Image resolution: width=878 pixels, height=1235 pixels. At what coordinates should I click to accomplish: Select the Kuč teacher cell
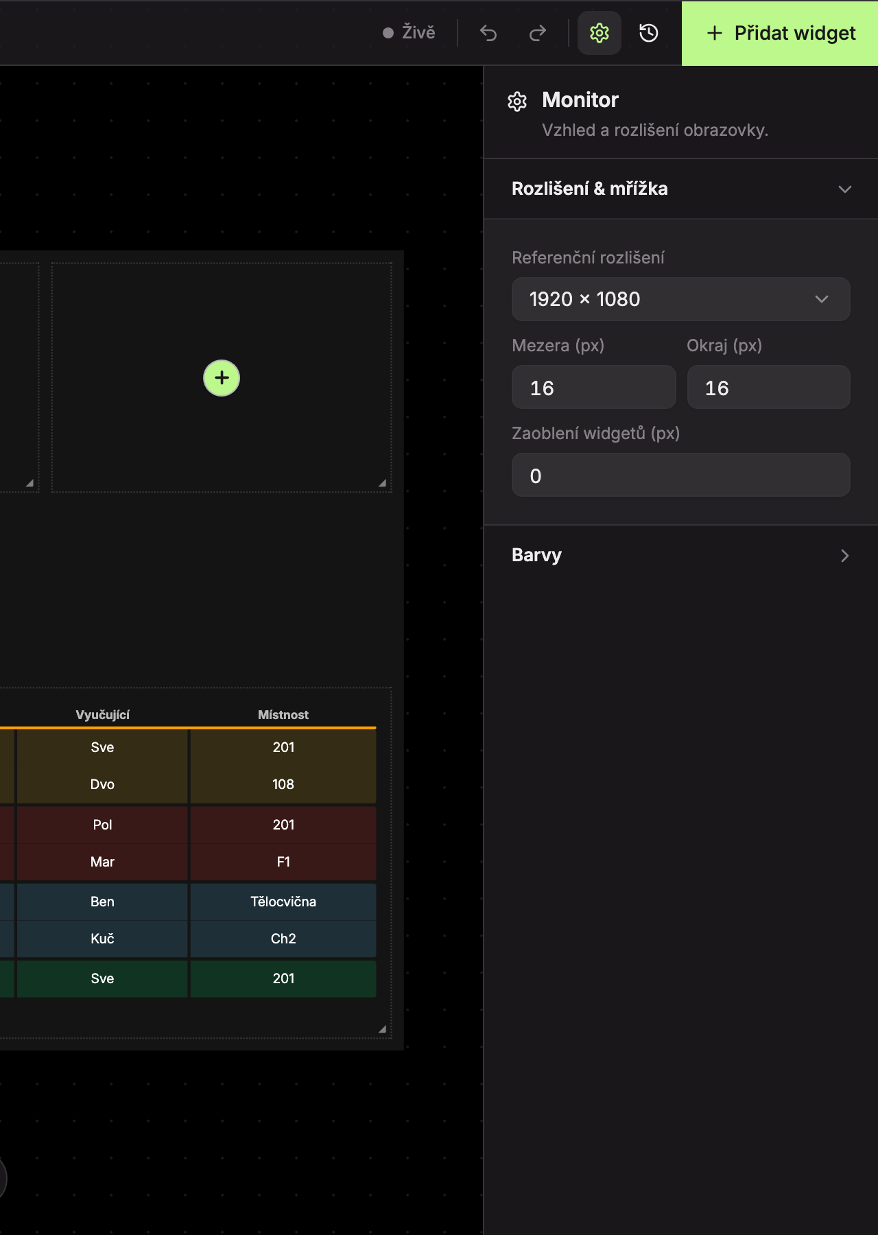point(102,939)
